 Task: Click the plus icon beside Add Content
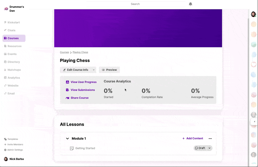click(x=184, y=139)
